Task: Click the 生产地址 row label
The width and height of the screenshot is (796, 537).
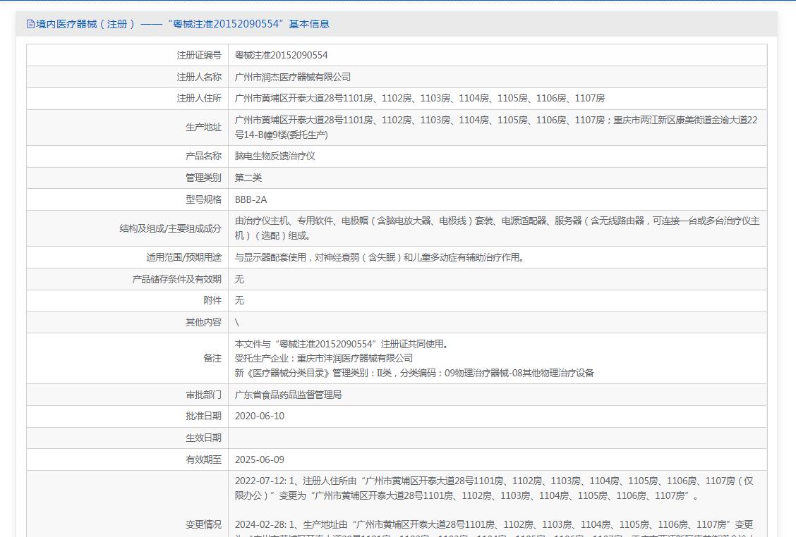Action: (203, 128)
